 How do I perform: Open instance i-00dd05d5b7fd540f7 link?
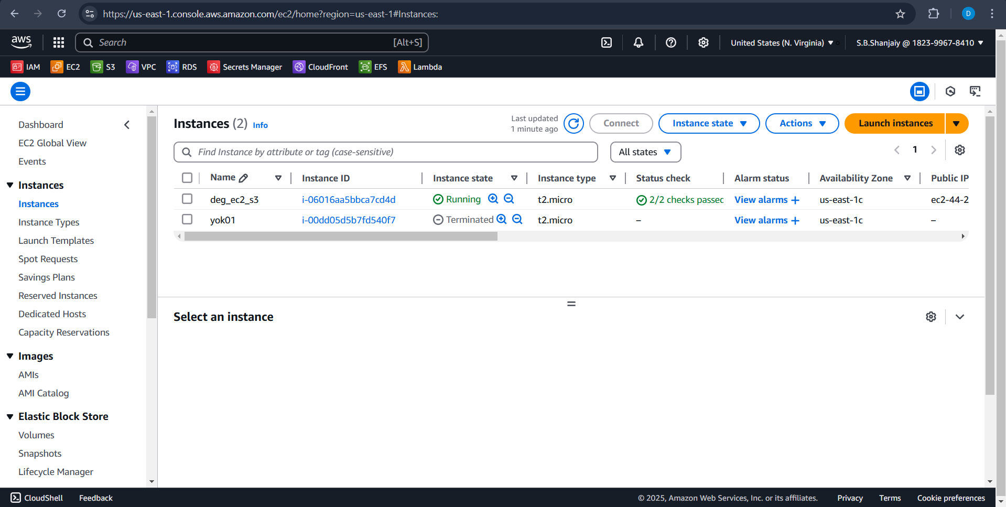(x=349, y=220)
